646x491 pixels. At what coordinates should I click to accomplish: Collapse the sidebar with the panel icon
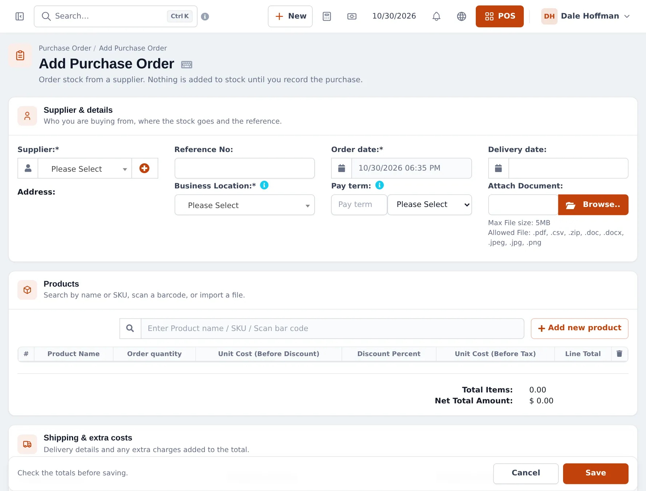20,16
